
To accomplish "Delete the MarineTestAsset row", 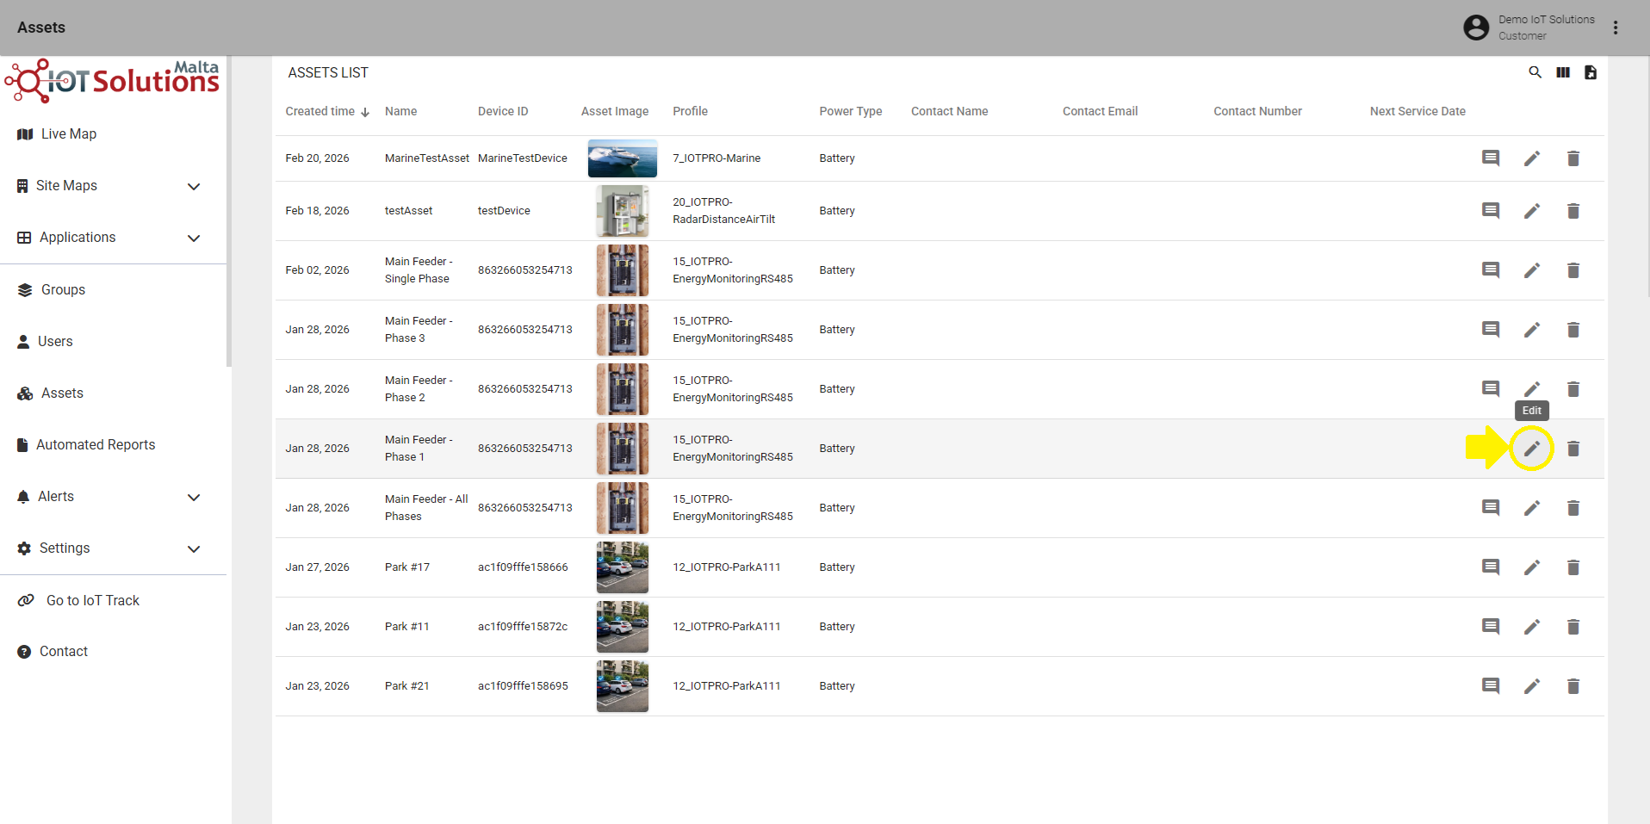I will [1573, 158].
